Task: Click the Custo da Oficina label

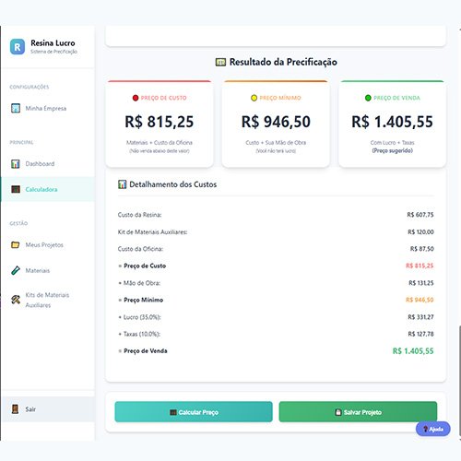Action: tap(140, 249)
